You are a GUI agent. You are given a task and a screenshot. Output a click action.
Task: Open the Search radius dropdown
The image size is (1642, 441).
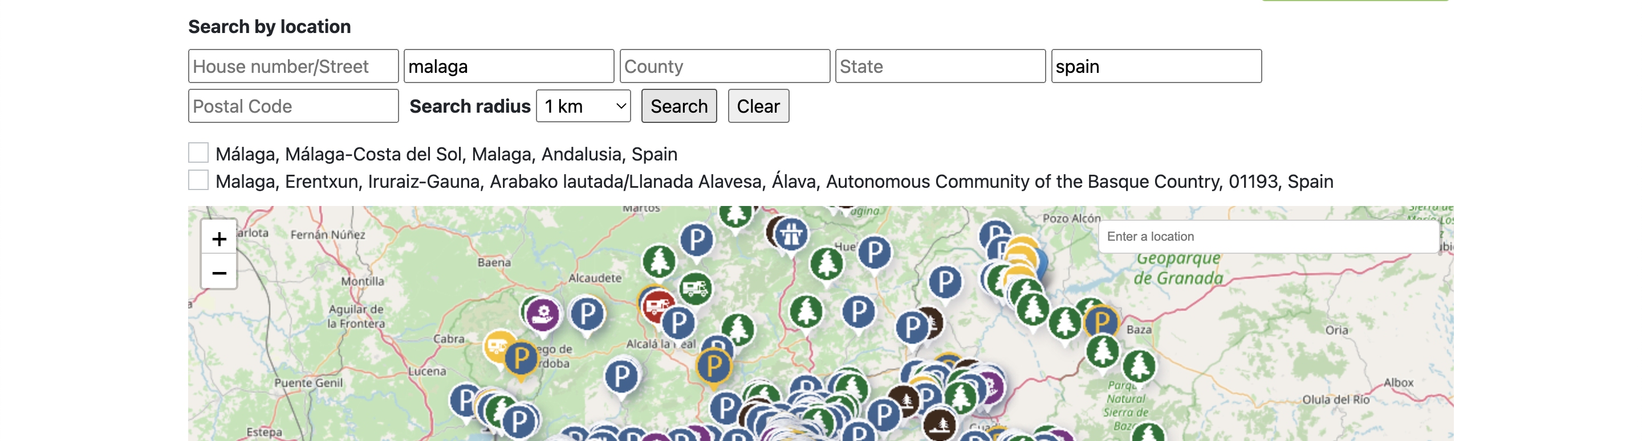[583, 106]
